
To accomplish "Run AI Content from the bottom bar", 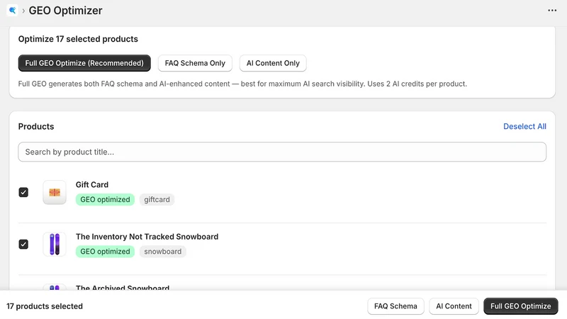I will (454, 306).
